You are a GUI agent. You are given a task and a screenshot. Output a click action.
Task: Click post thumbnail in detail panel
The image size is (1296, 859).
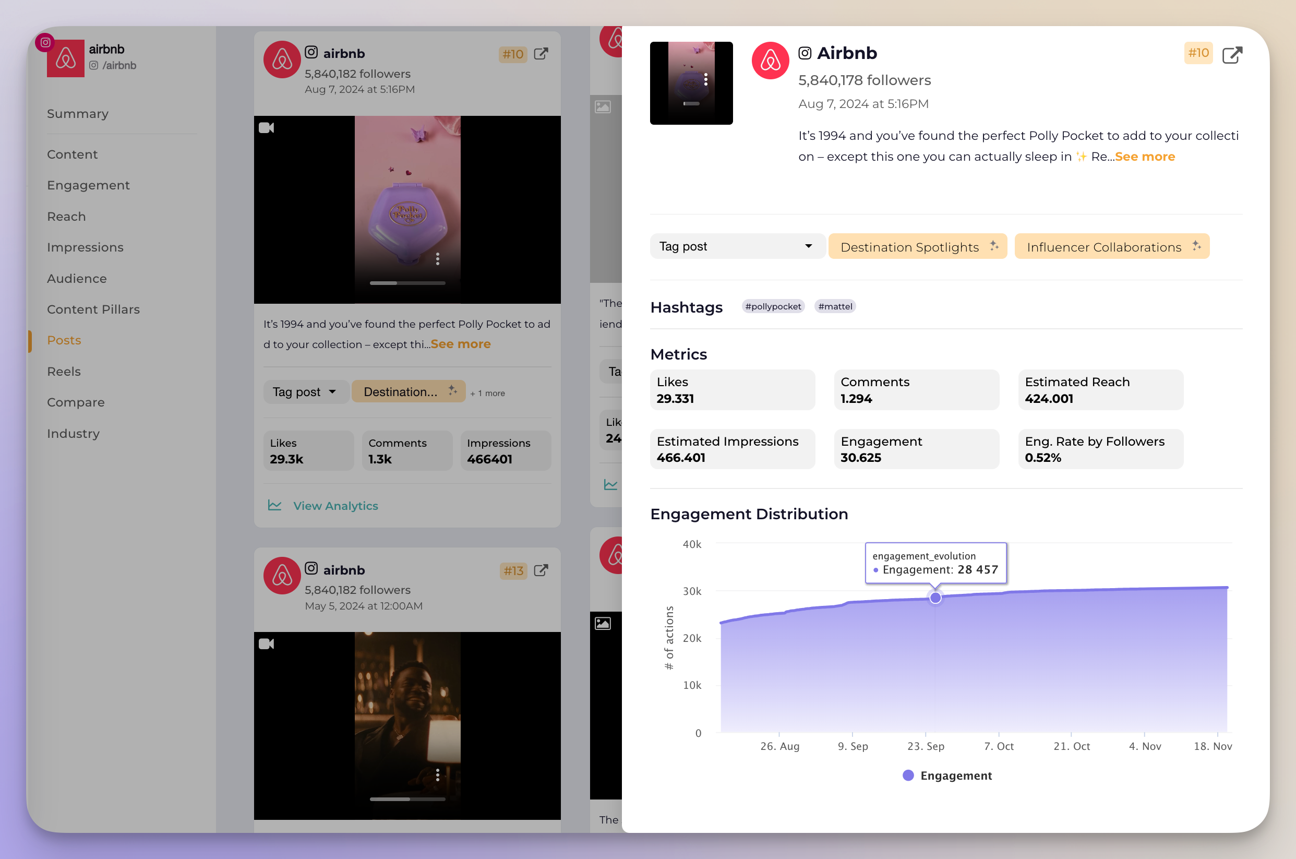click(x=691, y=83)
